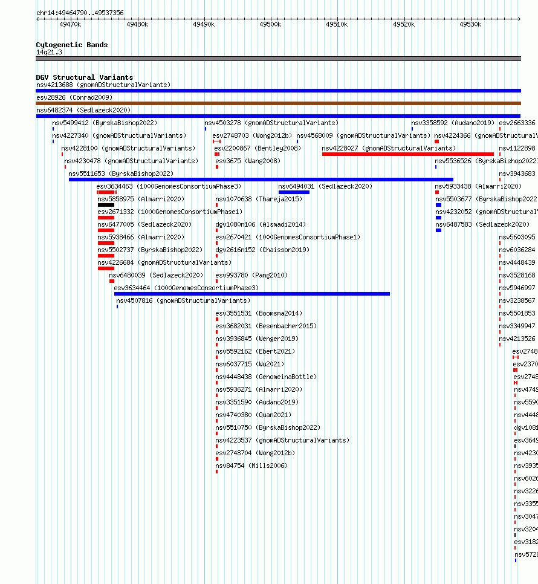Open nsv4507816 (gnomADStructuralVariants) label

[x=183, y=300]
